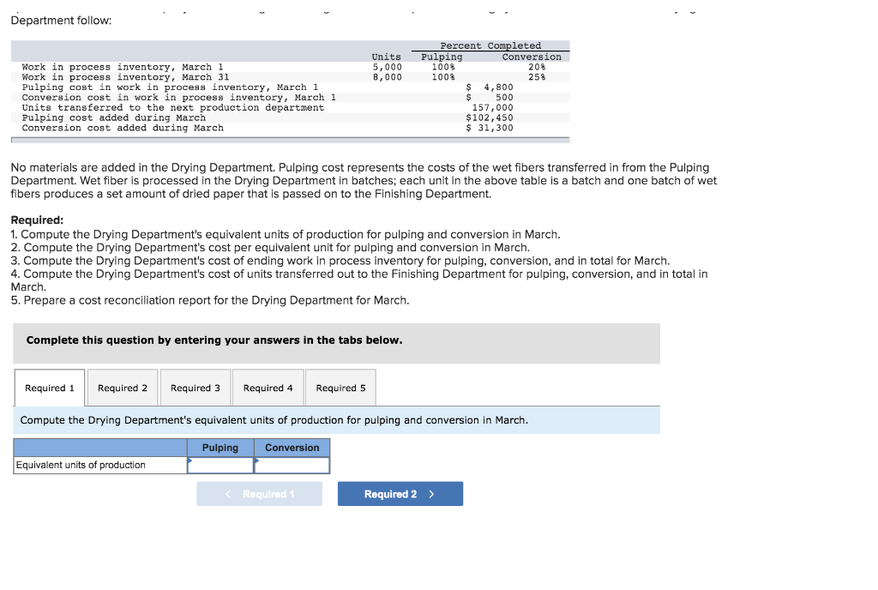878x590 pixels.
Task: Click the 20% conversion percent value
Action: click(537, 67)
